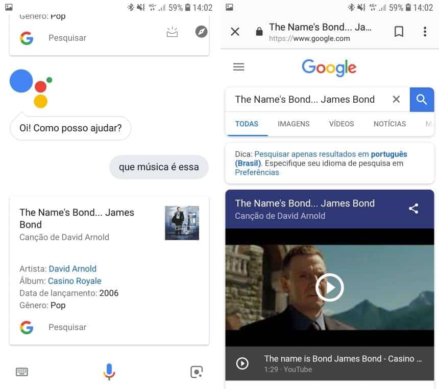This screenshot has width=439, height=389.
Task: Tap the battery indicator in the left status bar
Action: point(188,7)
